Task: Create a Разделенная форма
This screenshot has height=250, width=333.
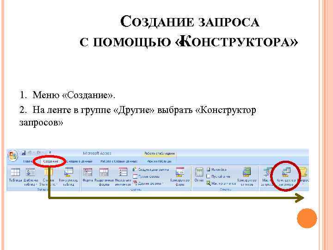Action: [x=104, y=177]
